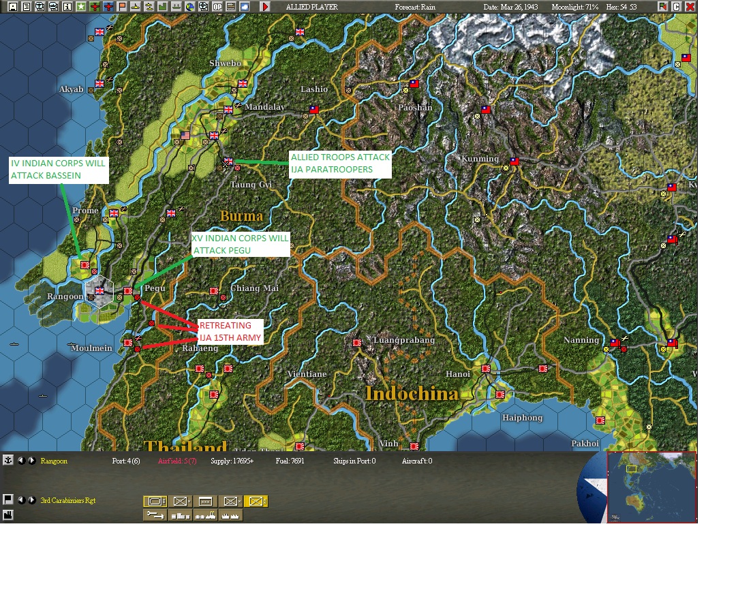Viewport: 738px width, 612px height.
Task: Click the British flag unit at Mandalay
Action: pyautogui.click(x=228, y=110)
